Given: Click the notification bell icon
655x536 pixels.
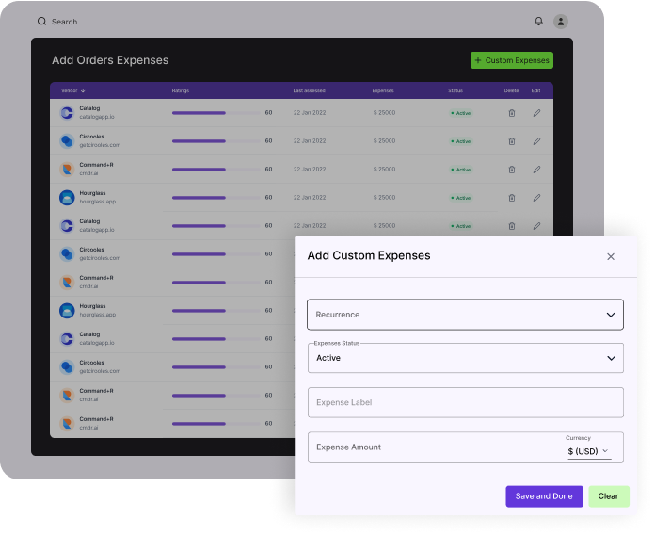Looking at the screenshot, I should click(x=538, y=21).
